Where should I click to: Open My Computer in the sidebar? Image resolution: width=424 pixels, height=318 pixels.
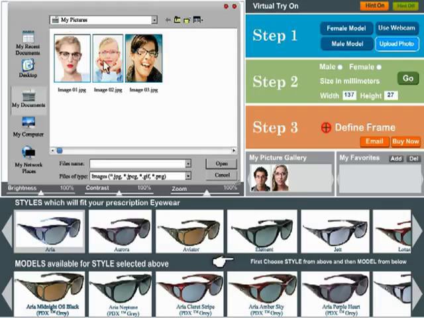[x=28, y=127]
